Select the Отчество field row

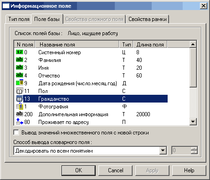pos(91,76)
